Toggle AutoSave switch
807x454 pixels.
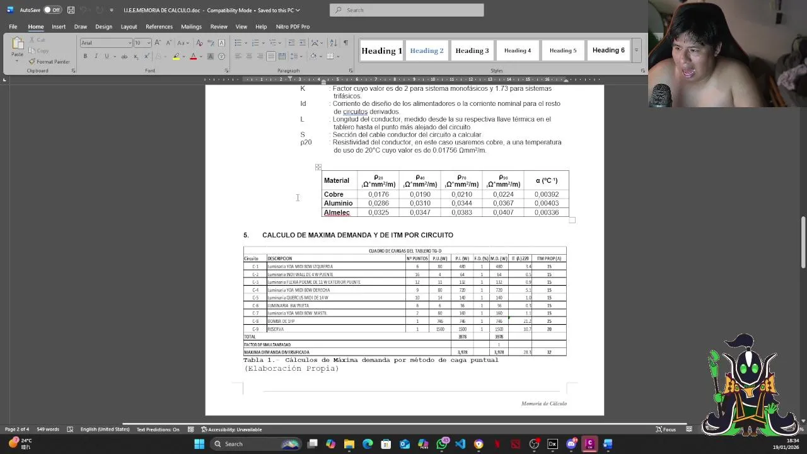52,10
